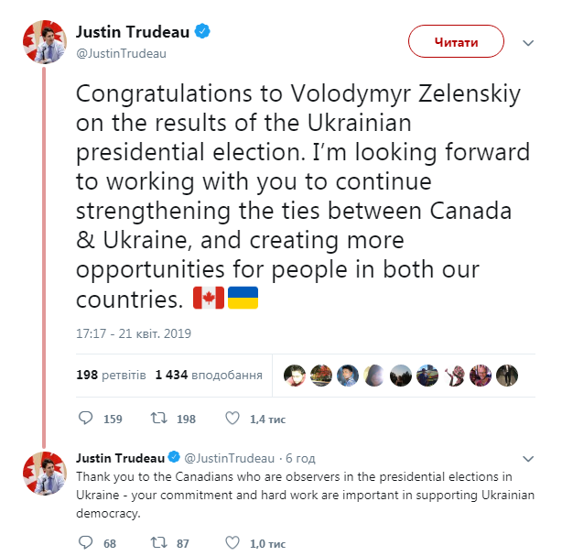Click the @JustinTrudeau handle at top
The image size is (562, 556).
(x=121, y=53)
